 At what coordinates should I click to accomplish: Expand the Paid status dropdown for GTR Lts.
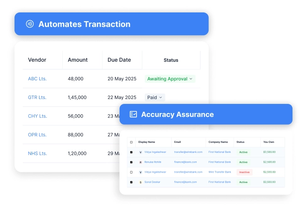tap(155, 97)
